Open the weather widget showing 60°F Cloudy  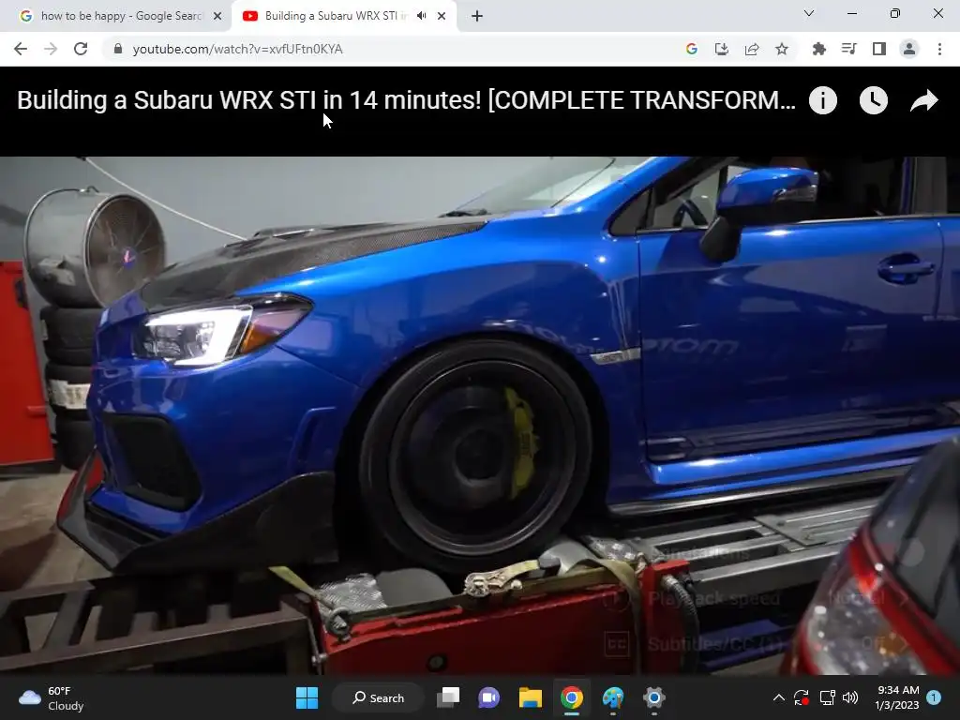pyautogui.click(x=52, y=697)
